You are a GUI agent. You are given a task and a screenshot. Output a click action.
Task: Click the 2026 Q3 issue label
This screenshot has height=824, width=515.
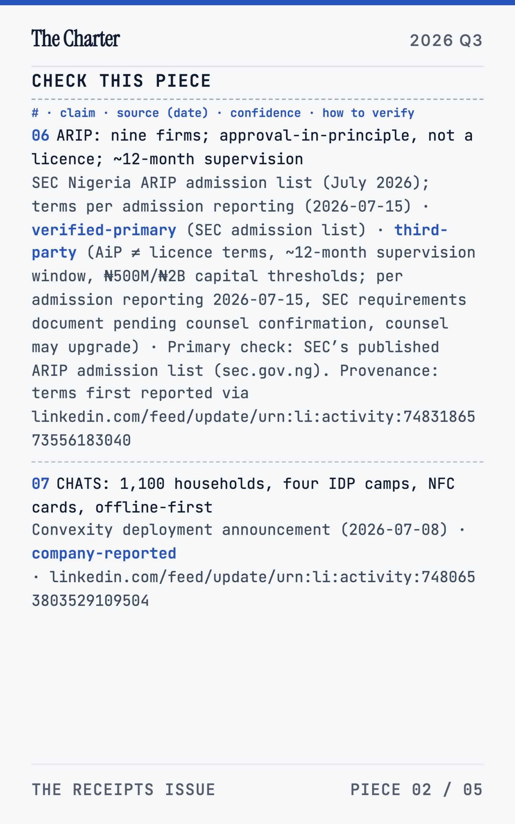[446, 41]
